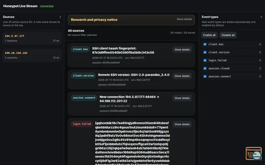This screenshot has height=165, width=265.
Task: Click the 7 sessions label
Action: [11, 41]
